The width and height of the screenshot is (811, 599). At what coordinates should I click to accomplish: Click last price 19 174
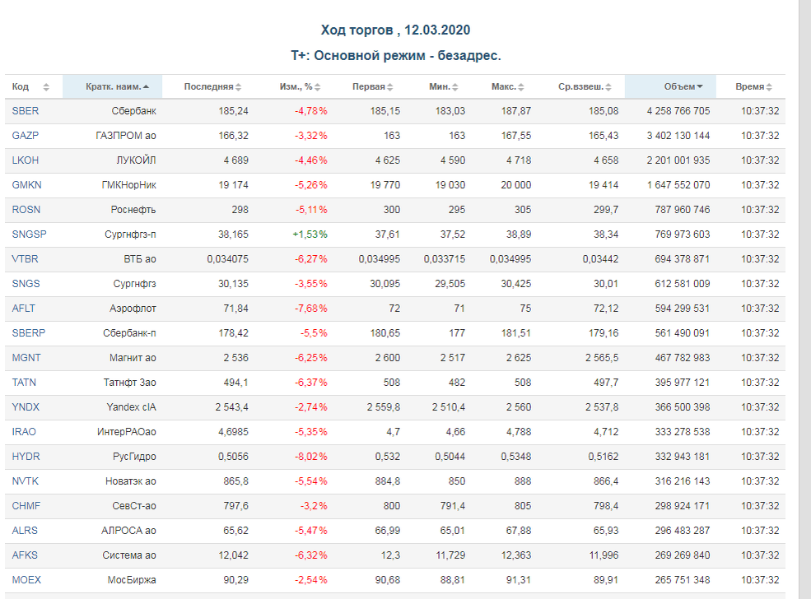[233, 185]
